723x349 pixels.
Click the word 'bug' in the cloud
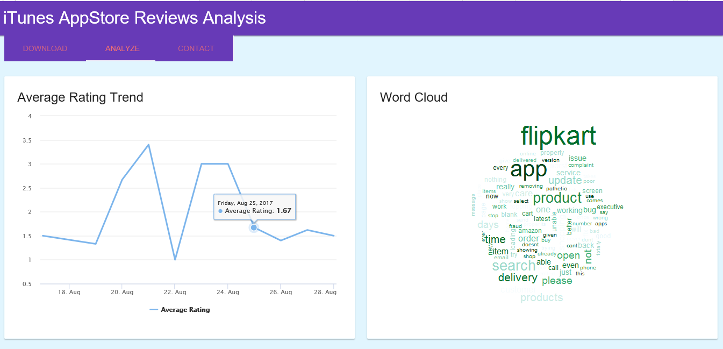pyautogui.click(x=590, y=210)
